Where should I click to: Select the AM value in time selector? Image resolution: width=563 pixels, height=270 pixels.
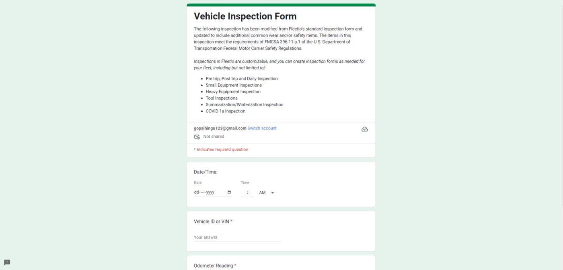(262, 193)
